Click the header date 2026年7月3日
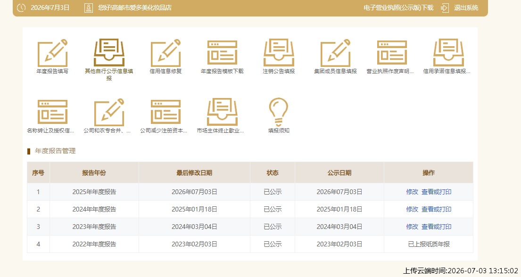This screenshot has width=521, height=277. [50, 8]
